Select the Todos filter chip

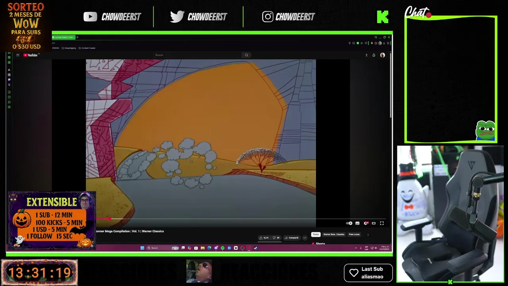coord(316,234)
